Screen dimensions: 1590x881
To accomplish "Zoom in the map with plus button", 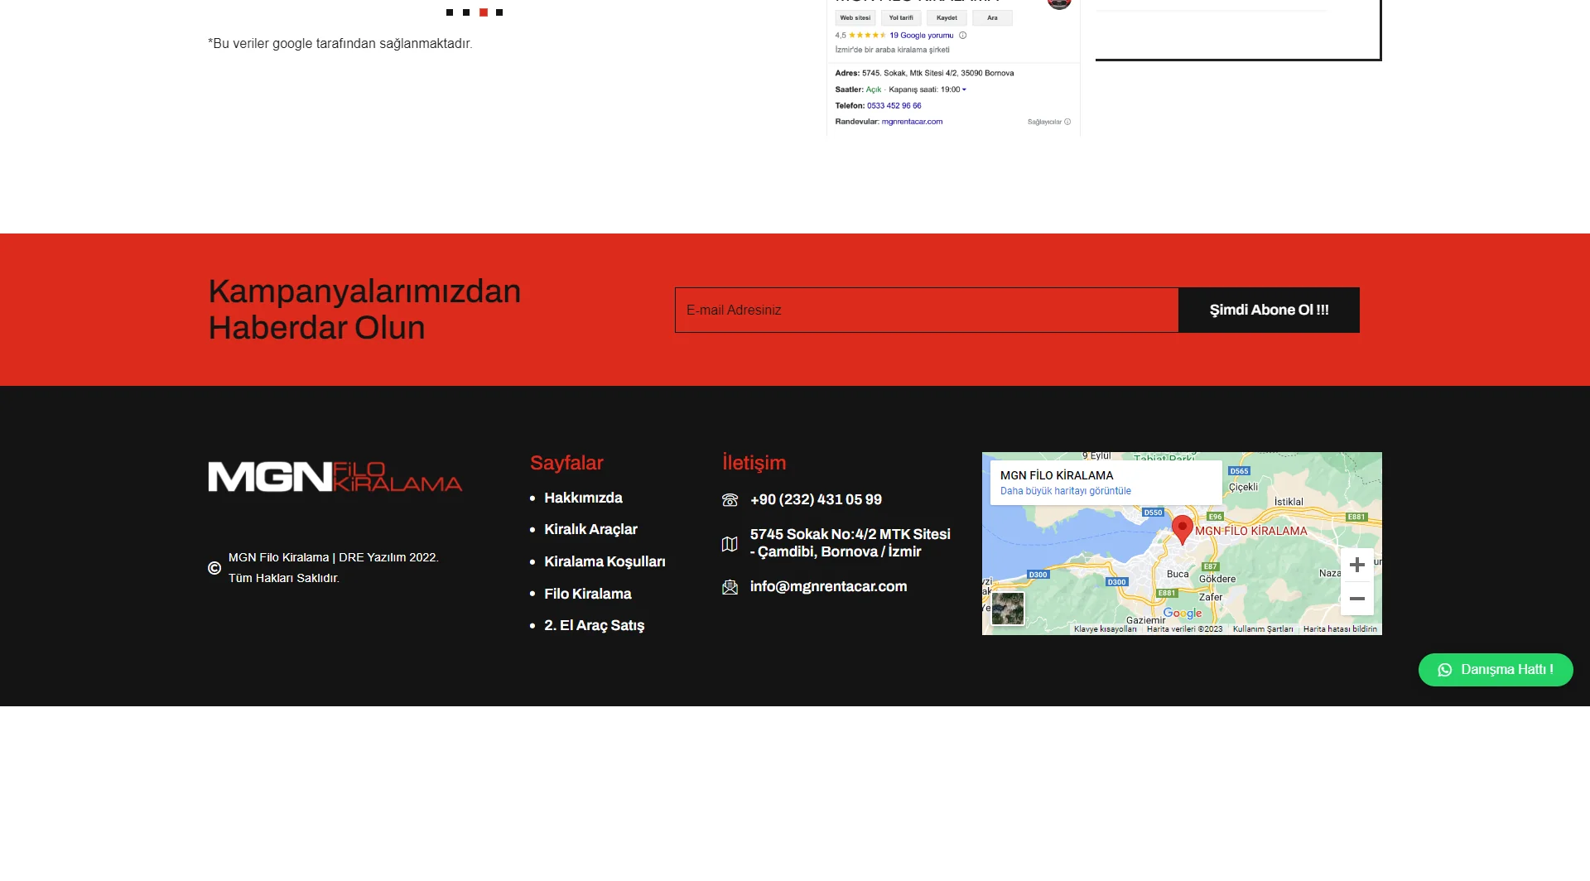I will point(1356,565).
